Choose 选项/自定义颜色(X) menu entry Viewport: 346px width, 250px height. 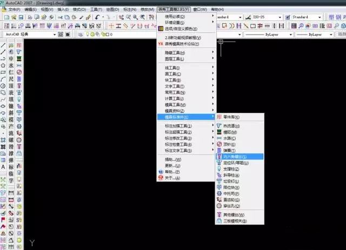(x=186, y=29)
